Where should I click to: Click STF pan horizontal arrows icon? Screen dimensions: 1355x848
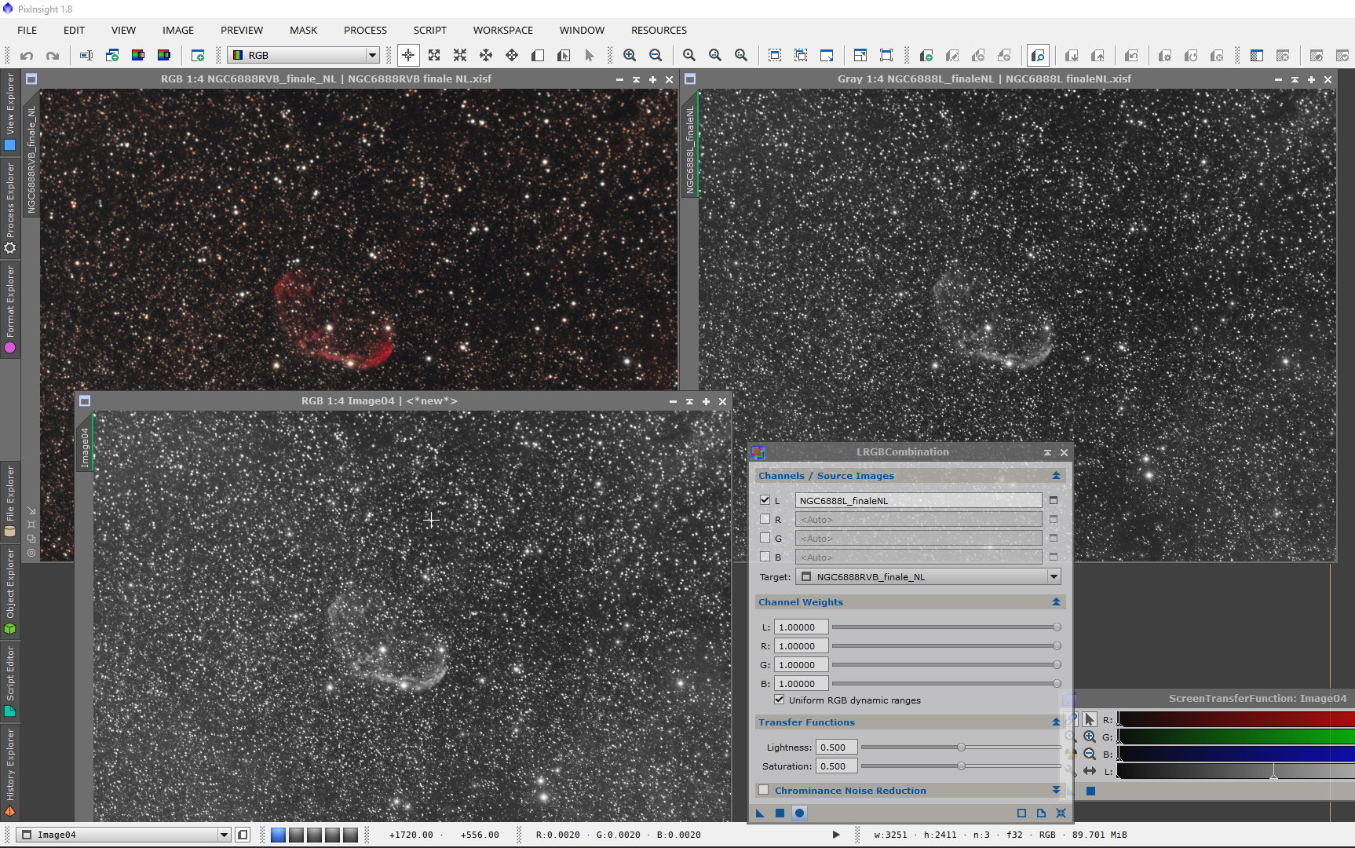[x=1090, y=771]
